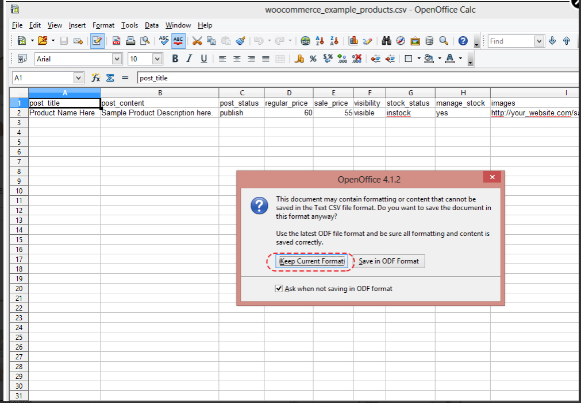Open Font Name dropdown
The image size is (581, 403).
click(x=117, y=59)
